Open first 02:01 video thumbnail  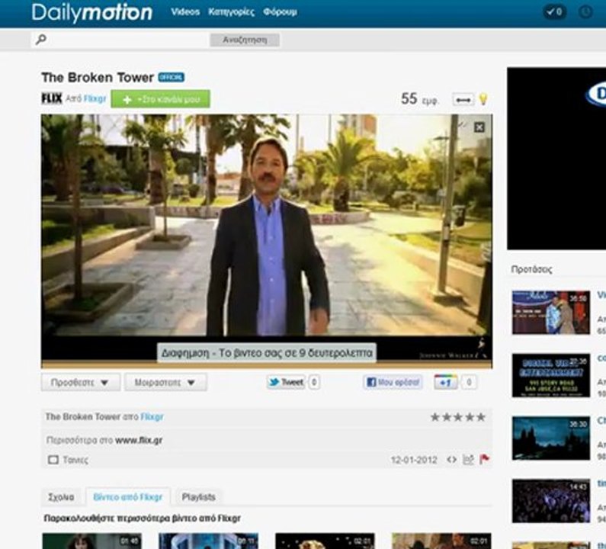click(325, 541)
